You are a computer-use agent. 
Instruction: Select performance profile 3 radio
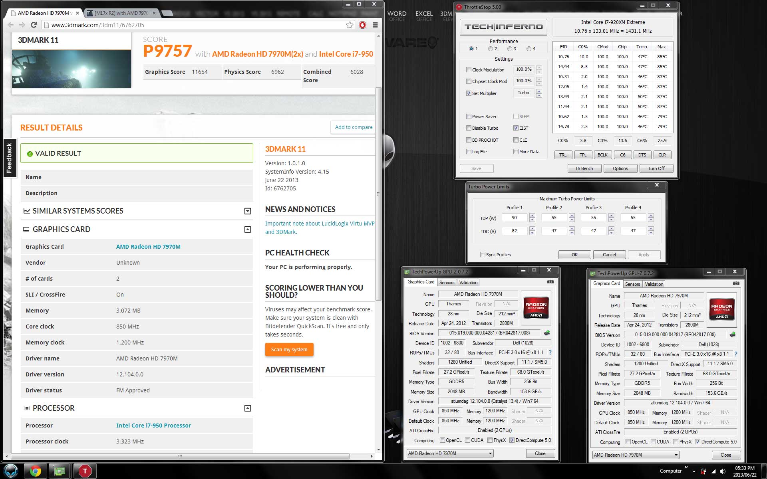(x=509, y=49)
